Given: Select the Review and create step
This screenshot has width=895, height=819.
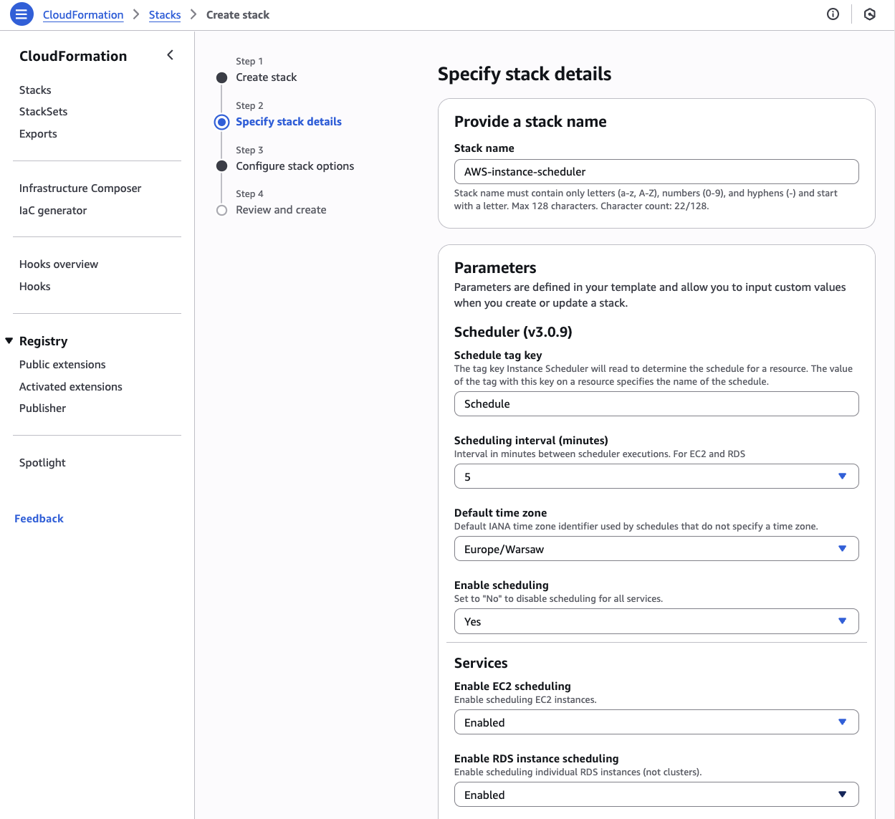Looking at the screenshot, I should point(281,210).
